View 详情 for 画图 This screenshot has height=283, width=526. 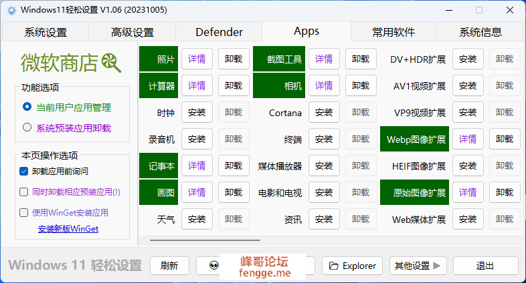[197, 192]
